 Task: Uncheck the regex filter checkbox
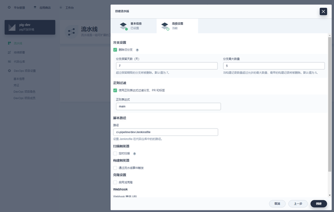[x=115, y=90]
